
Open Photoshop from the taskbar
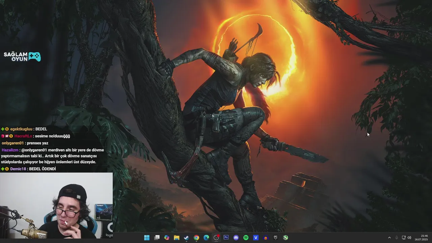click(226, 238)
